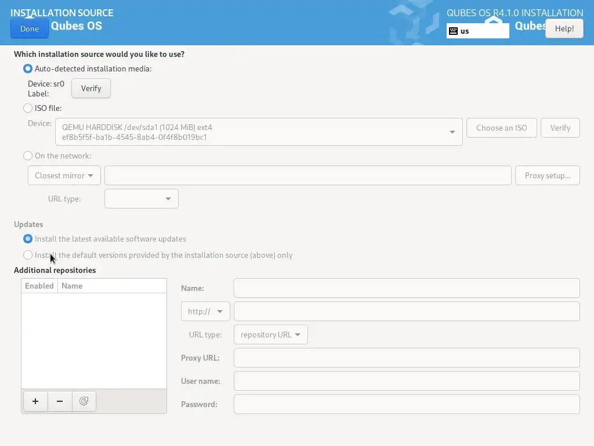Image resolution: width=594 pixels, height=446 pixels.
Task: Expand the repository URL type dropdown
Action: (270, 334)
